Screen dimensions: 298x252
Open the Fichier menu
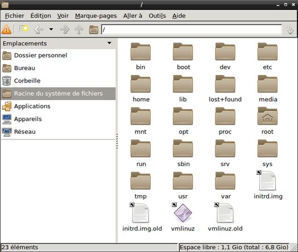coord(14,15)
